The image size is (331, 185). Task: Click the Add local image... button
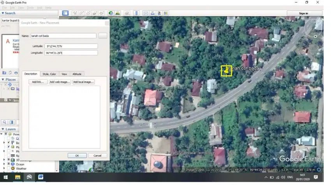83,82
